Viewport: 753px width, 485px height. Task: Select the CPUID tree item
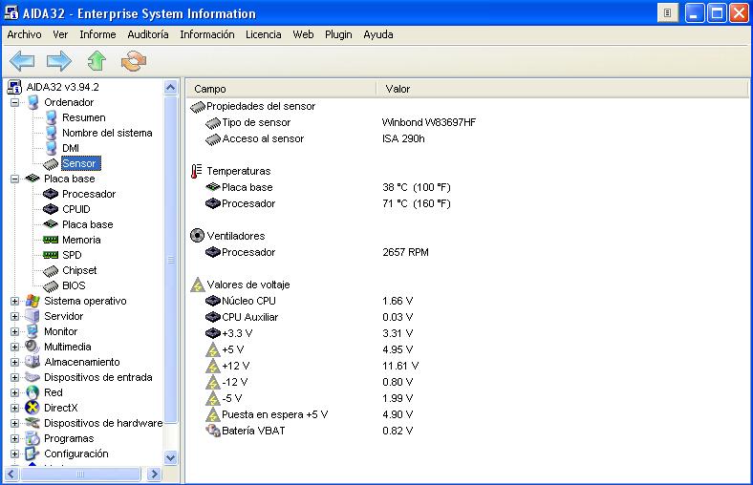pyautogui.click(x=77, y=209)
